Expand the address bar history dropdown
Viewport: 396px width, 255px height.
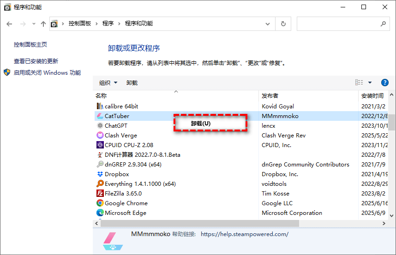click(268, 24)
